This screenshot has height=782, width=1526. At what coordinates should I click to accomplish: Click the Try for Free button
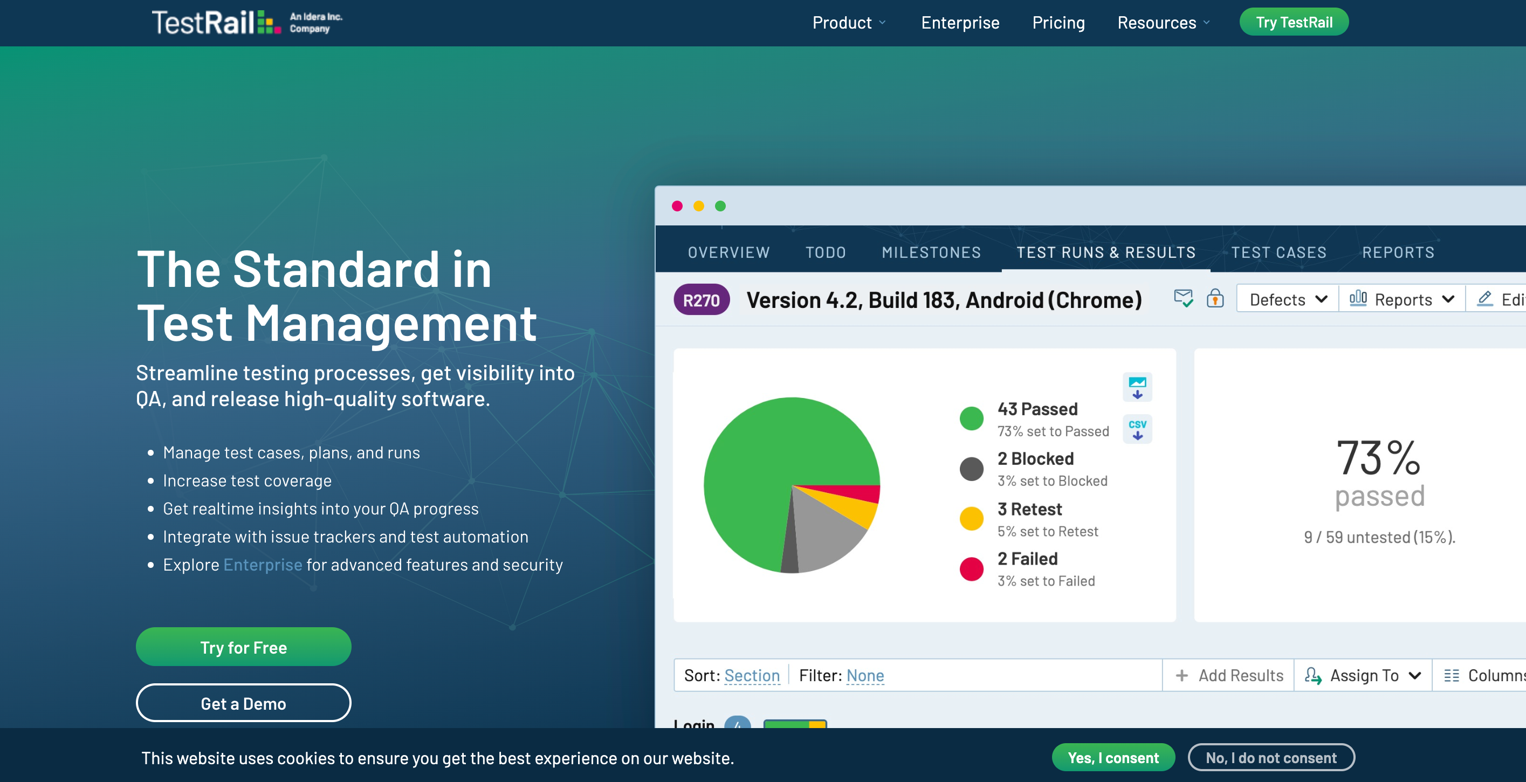243,646
